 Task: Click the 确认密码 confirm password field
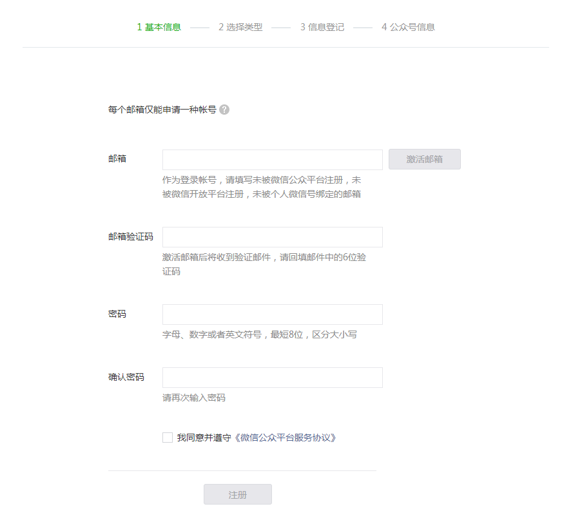[x=272, y=377]
